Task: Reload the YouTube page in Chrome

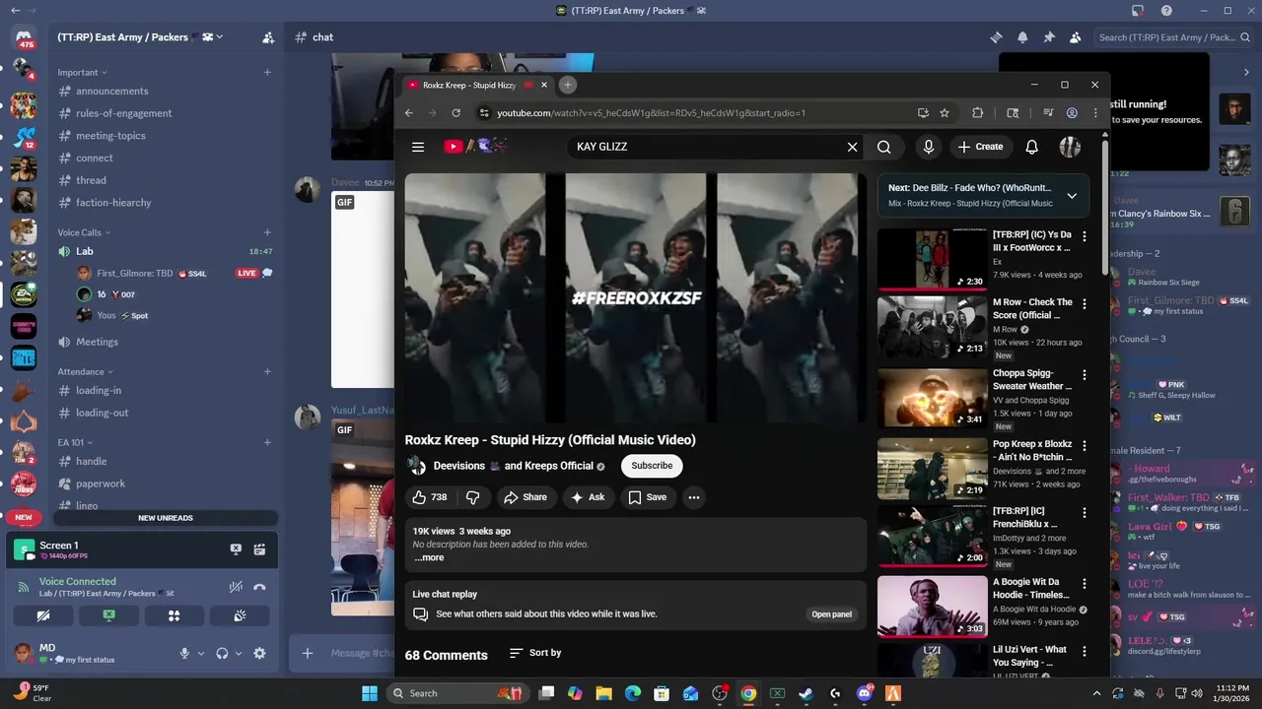Action: (456, 113)
